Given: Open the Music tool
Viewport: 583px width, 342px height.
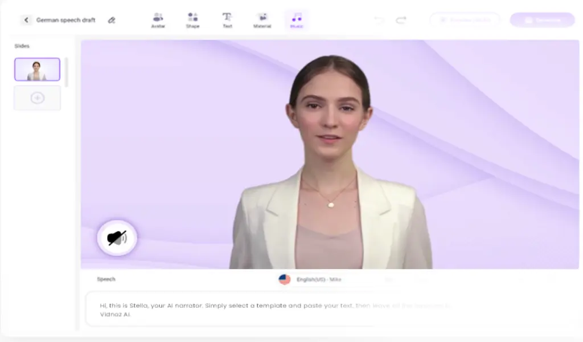Looking at the screenshot, I should pyautogui.click(x=296, y=20).
